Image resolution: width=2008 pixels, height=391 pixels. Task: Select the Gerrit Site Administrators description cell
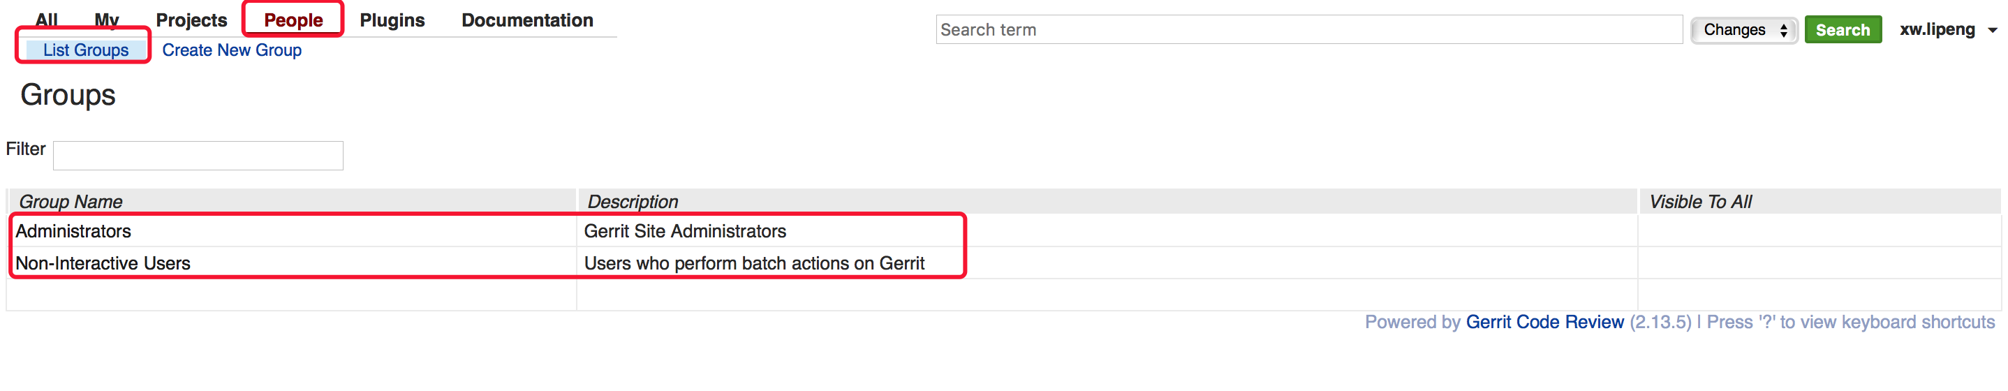point(684,231)
